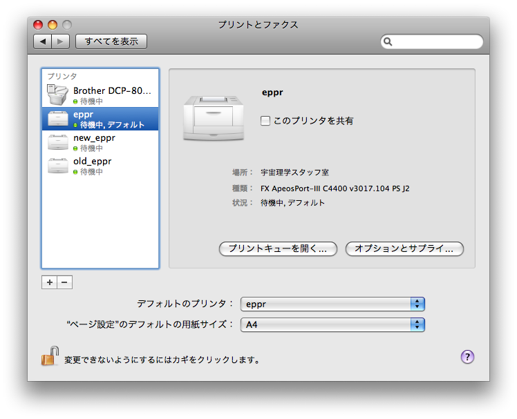Click the magnifier icon in search field
The image size is (517, 419).
[388, 42]
